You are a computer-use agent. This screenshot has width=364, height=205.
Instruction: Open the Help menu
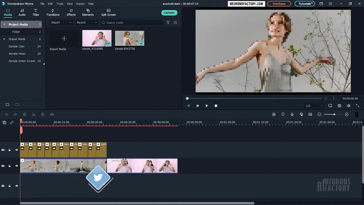click(x=91, y=4)
